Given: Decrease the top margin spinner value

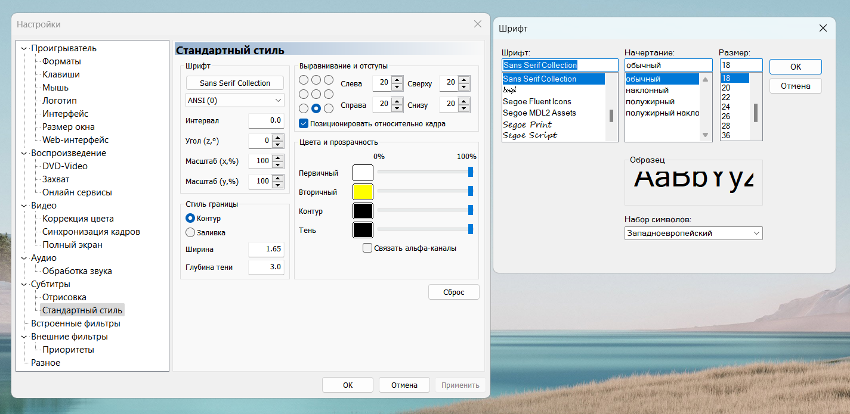Looking at the screenshot, I should click(x=464, y=86).
